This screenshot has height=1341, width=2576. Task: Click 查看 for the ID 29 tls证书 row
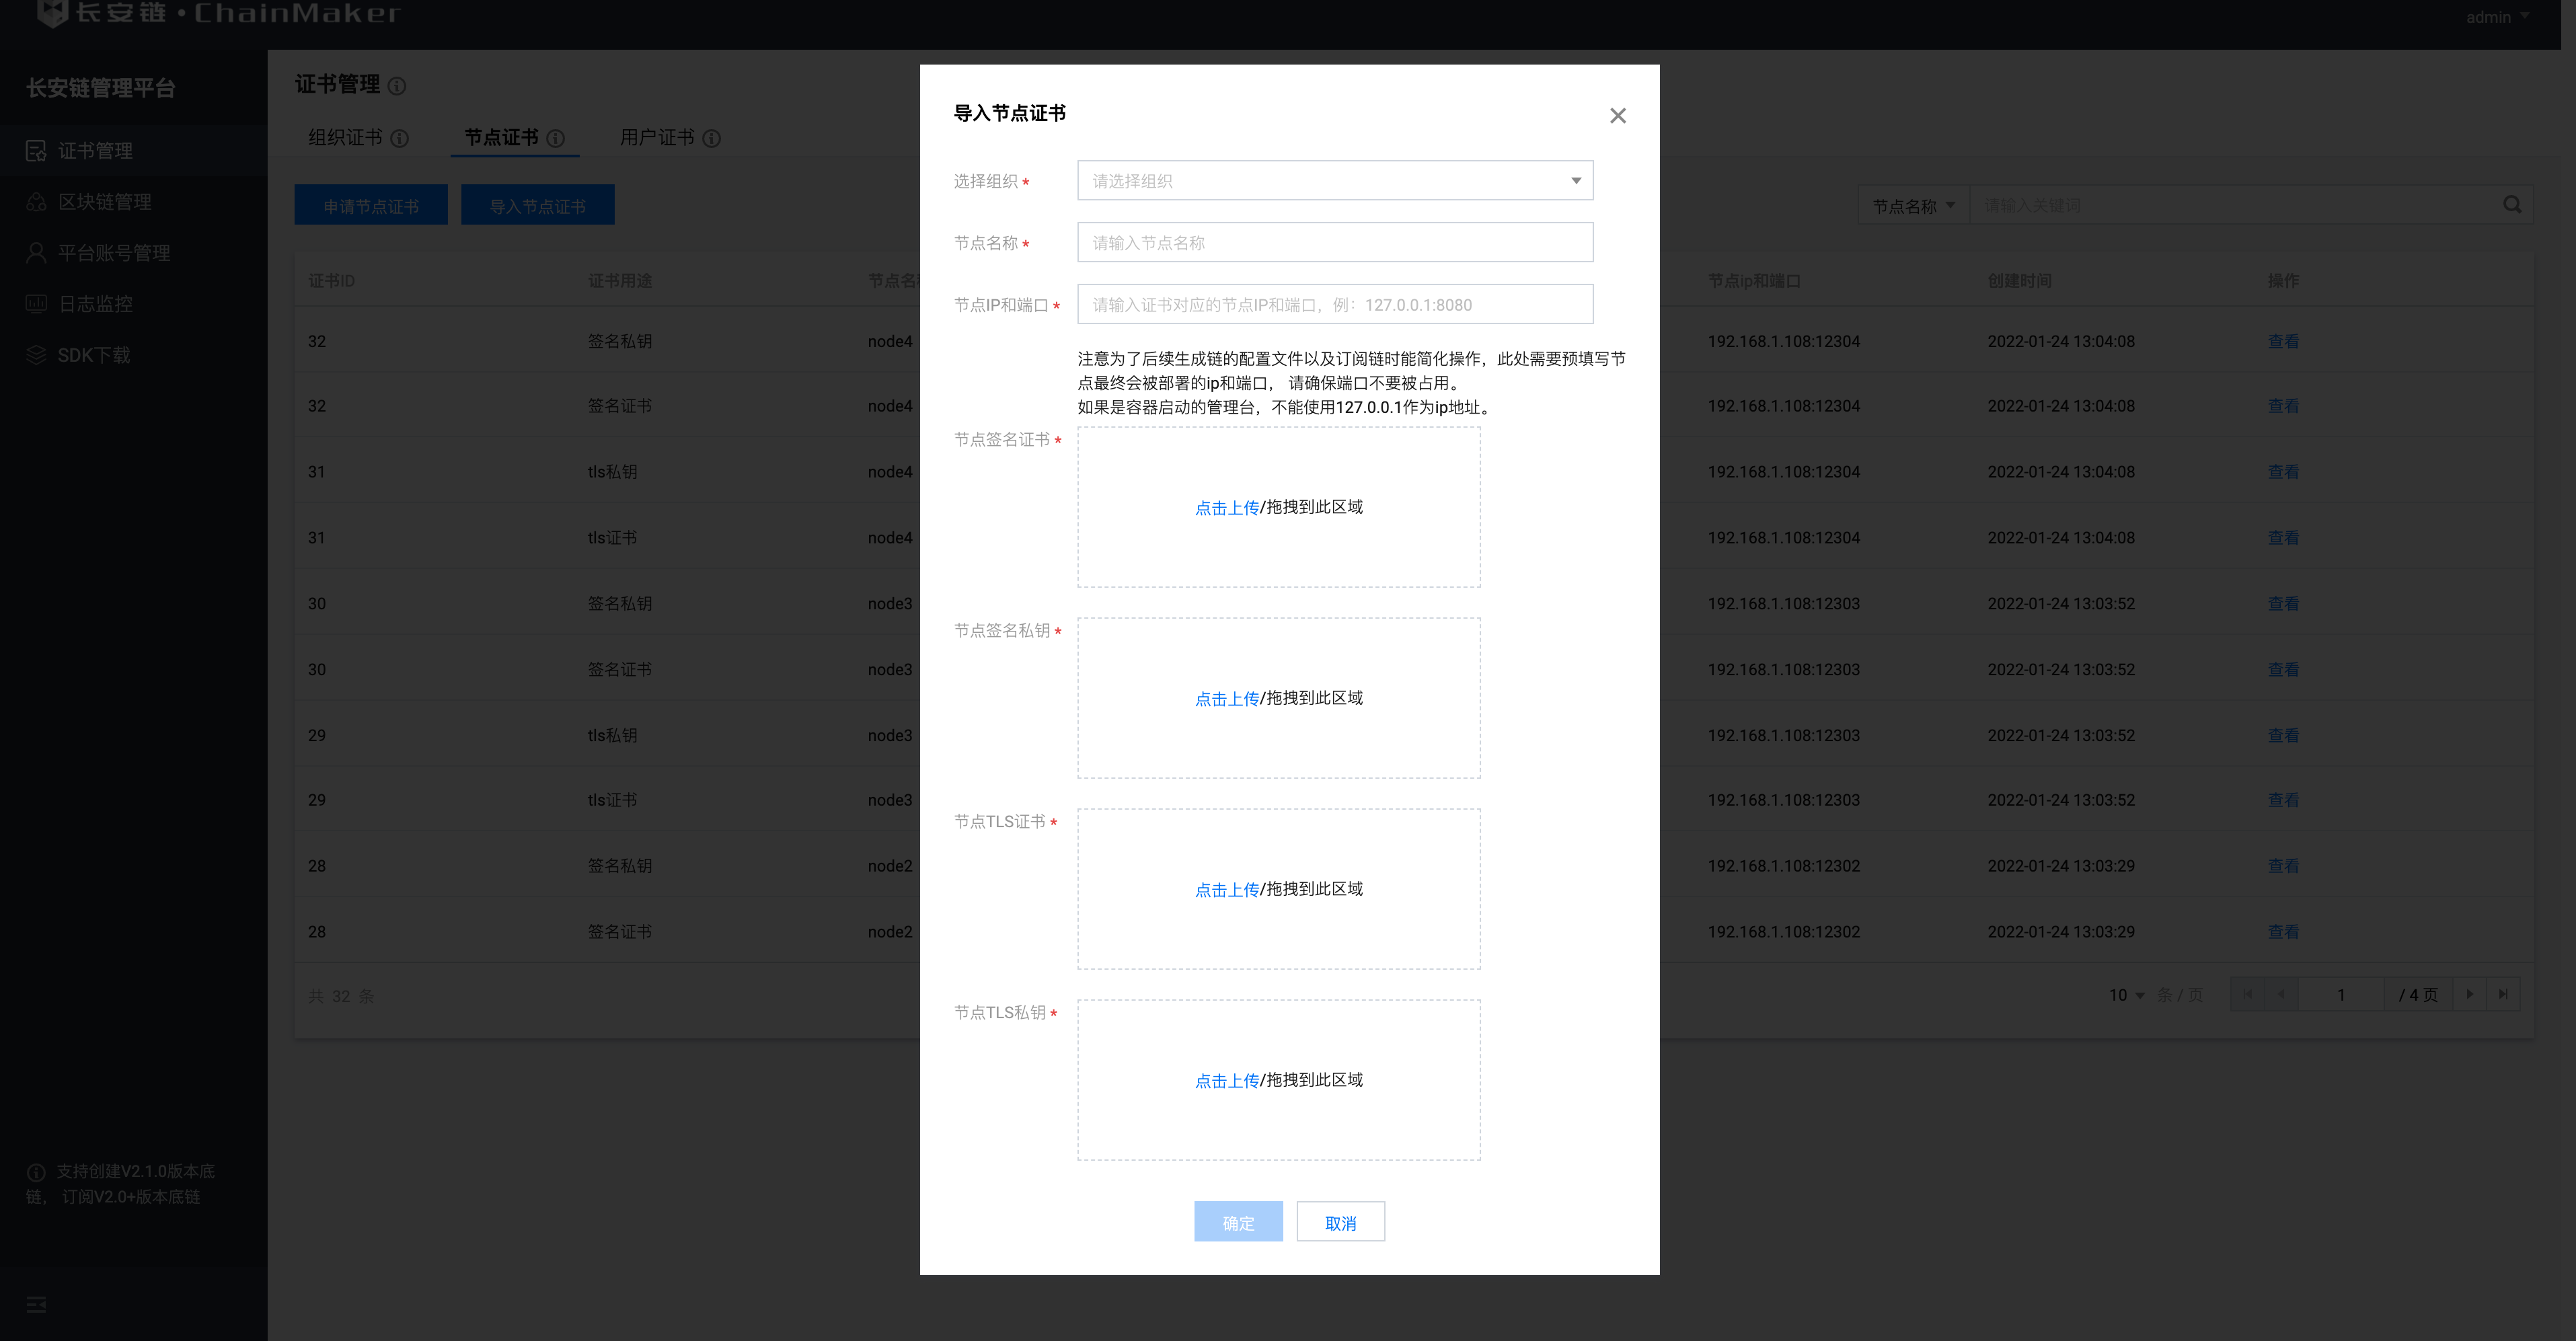(x=2283, y=801)
